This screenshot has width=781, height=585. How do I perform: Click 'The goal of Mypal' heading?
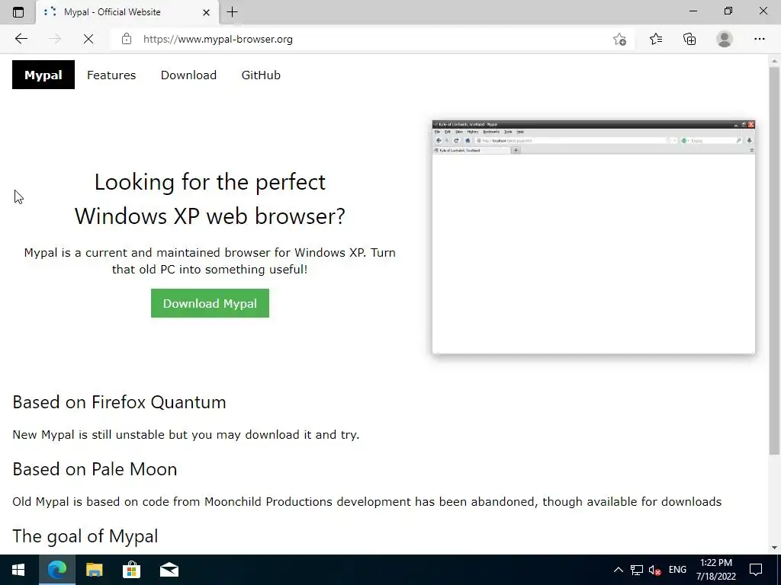85,536
